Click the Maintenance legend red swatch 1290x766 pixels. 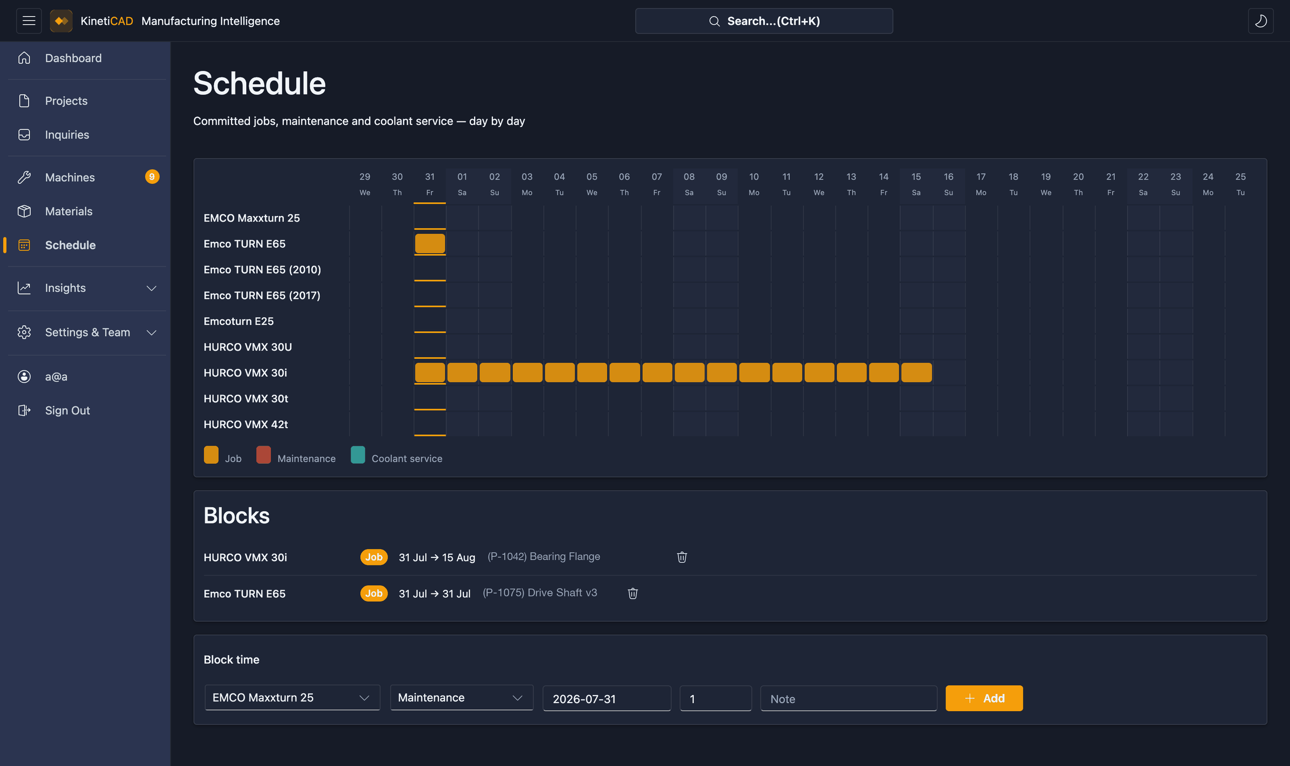coord(263,455)
